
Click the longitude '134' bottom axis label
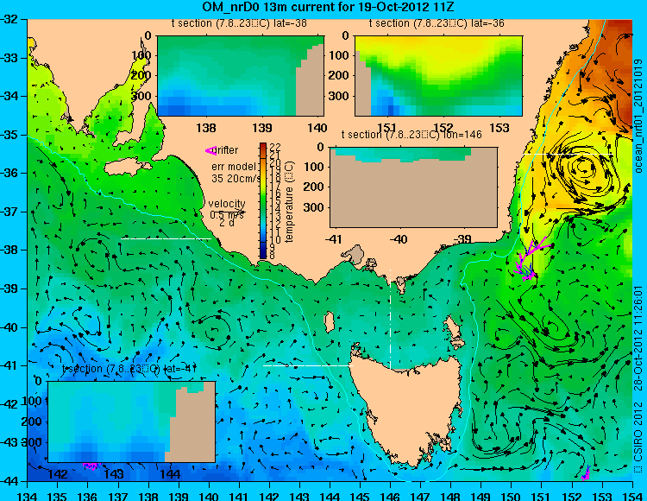click(x=28, y=495)
